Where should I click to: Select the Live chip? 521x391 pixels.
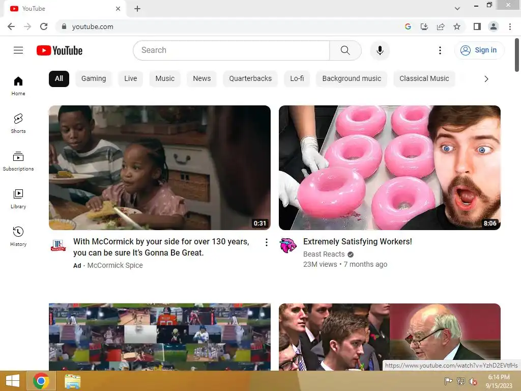point(131,79)
